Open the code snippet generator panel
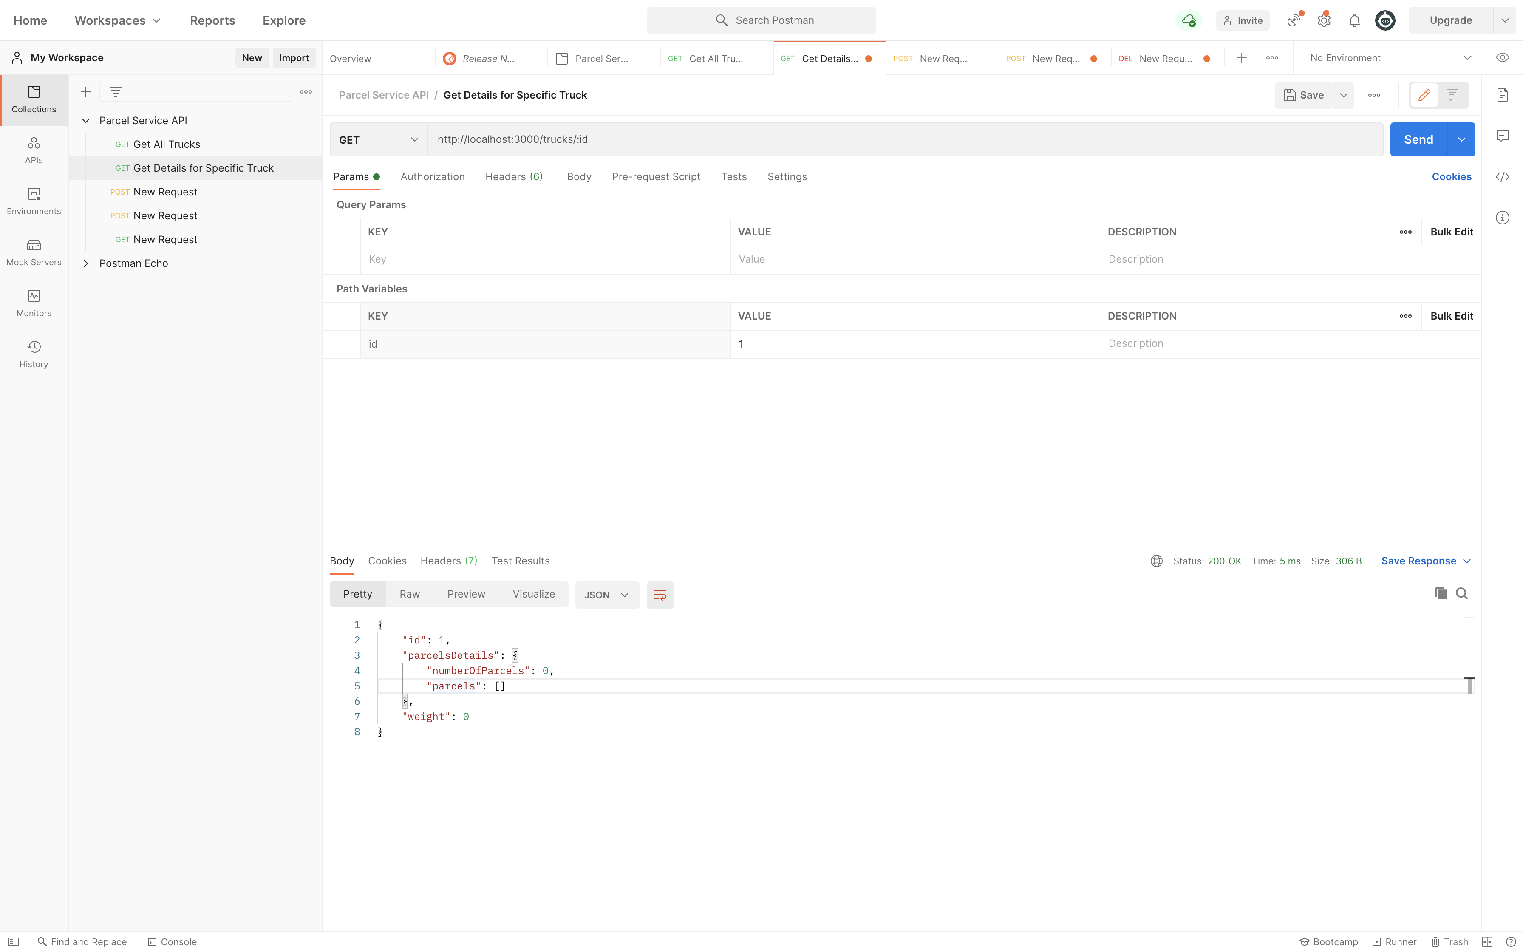 click(1503, 177)
